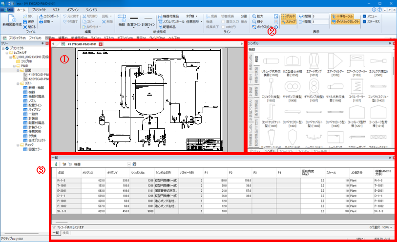Collapse the P&ID folder node
This screenshot has height=242, width=397.
pos(15,66)
